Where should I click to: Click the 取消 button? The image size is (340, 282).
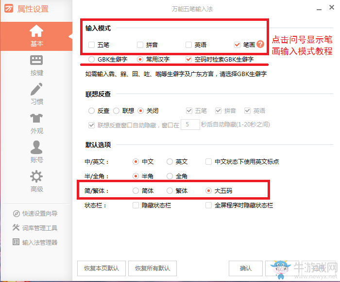pyautogui.click(x=282, y=268)
